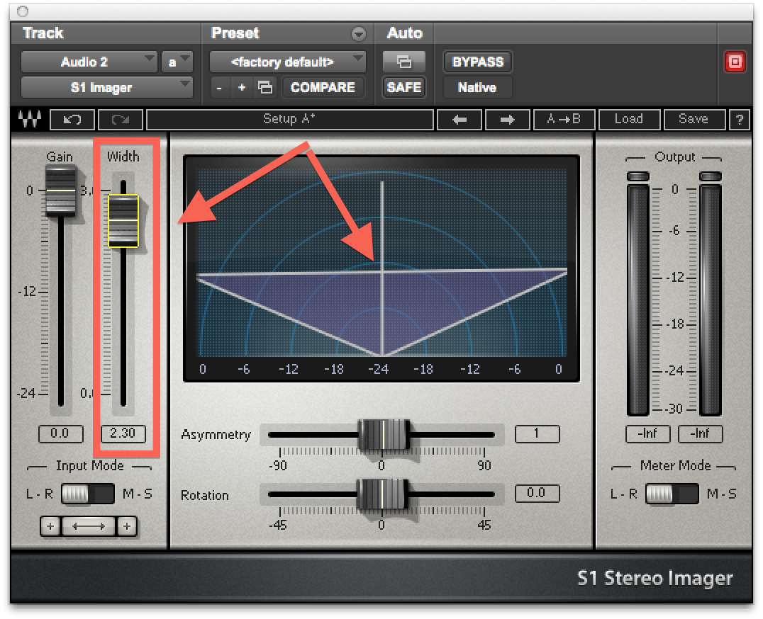Screen dimensions: 763x619
Task: Click the right output meter clip indicator
Action: click(710, 176)
